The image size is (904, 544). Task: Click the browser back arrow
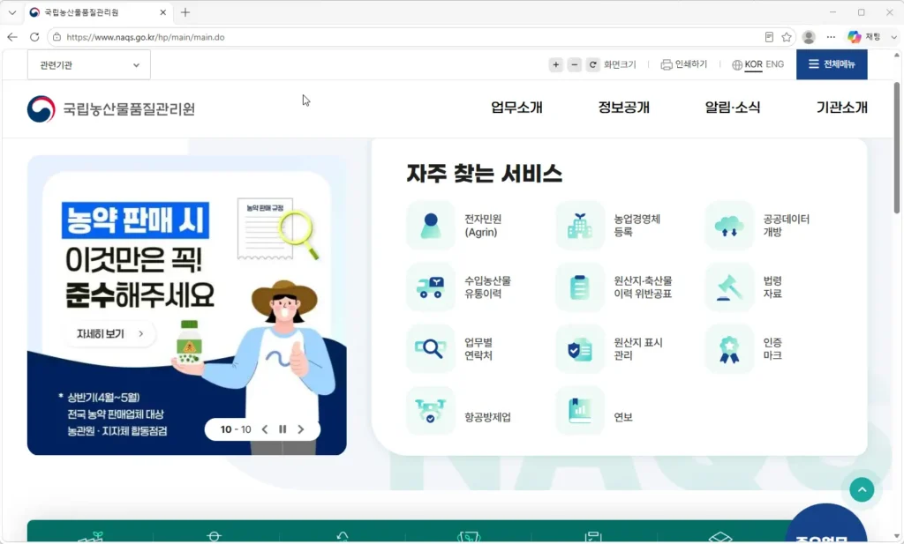tap(12, 37)
